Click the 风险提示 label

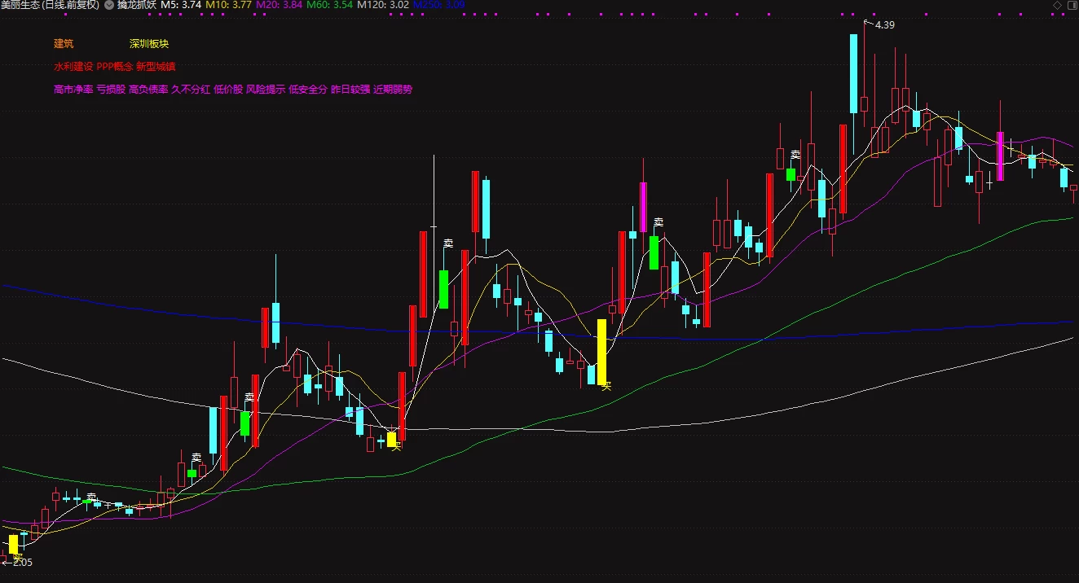click(x=266, y=90)
